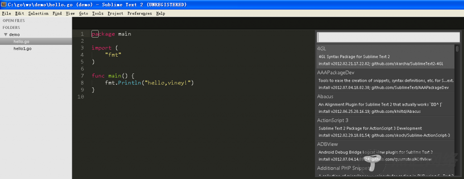464x179 pixels.
Task: Choose the ActionScript 3 package entry
Action: coord(385,128)
